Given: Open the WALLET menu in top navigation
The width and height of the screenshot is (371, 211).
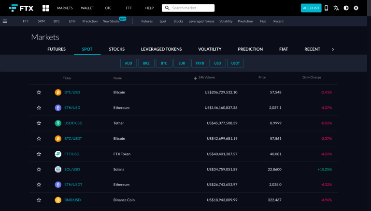Looking at the screenshot, I should pos(87,8).
